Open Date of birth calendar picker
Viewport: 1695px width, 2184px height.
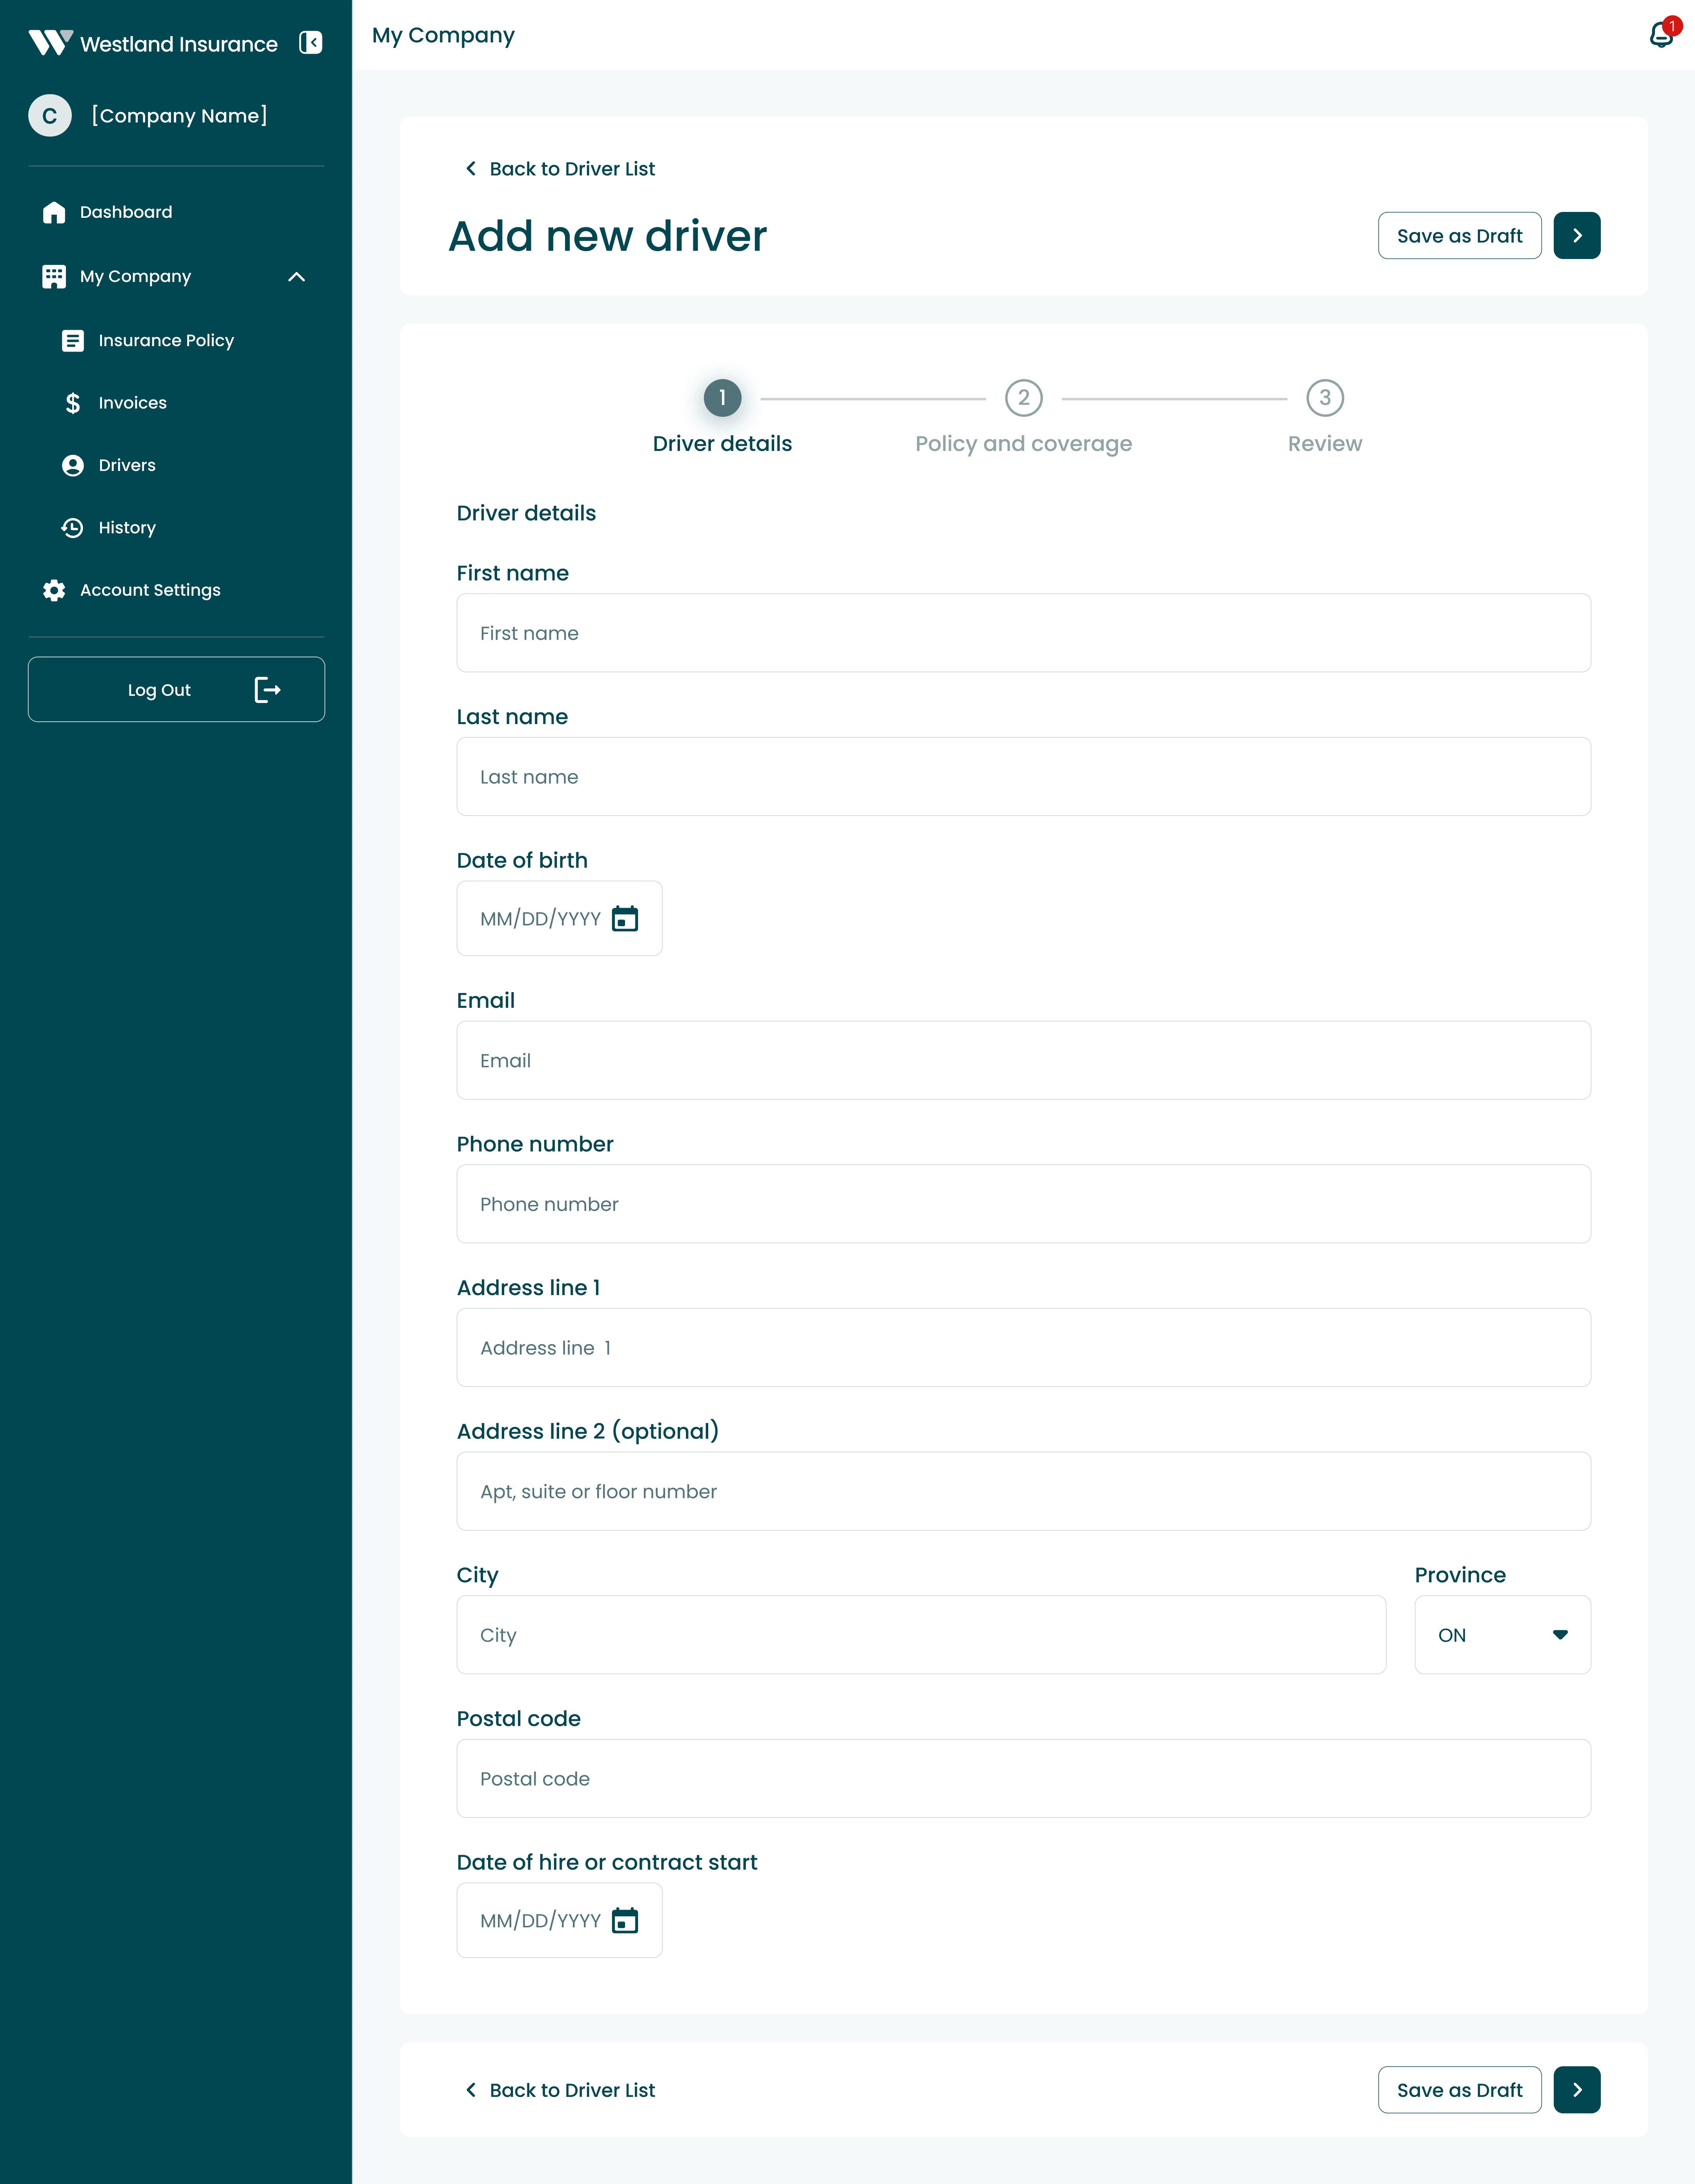pos(625,918)
